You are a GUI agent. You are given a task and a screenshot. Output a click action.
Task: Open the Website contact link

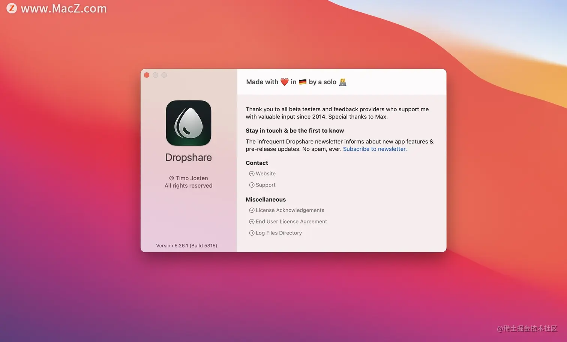[262, 174]
